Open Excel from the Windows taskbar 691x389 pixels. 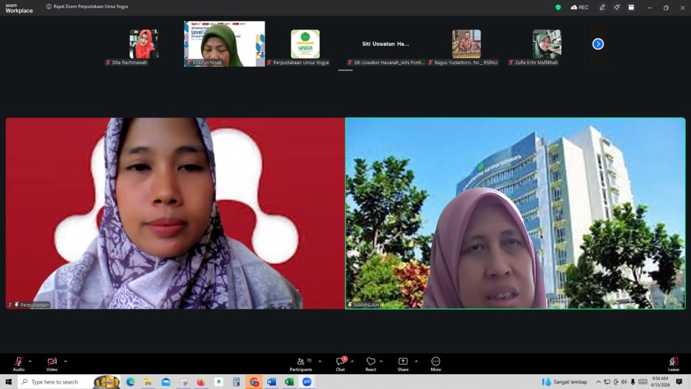[x=289, y=382]
